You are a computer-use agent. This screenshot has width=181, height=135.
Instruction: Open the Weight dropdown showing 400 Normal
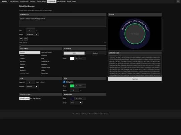(x=32, y=34)
